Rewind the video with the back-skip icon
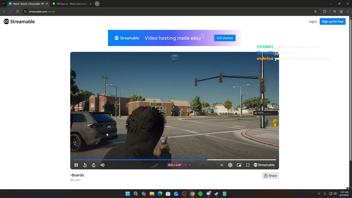 [85, 165]
